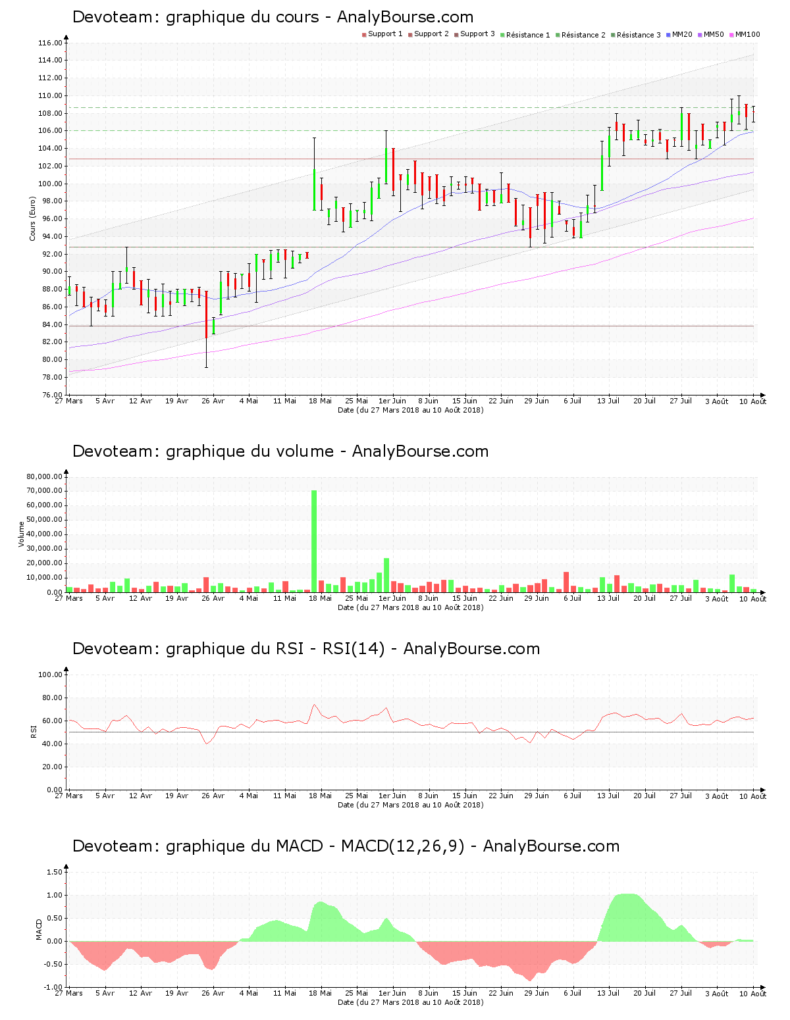Click the date range caption under MACD chart
The image size is (790, 1020).
410,1002
